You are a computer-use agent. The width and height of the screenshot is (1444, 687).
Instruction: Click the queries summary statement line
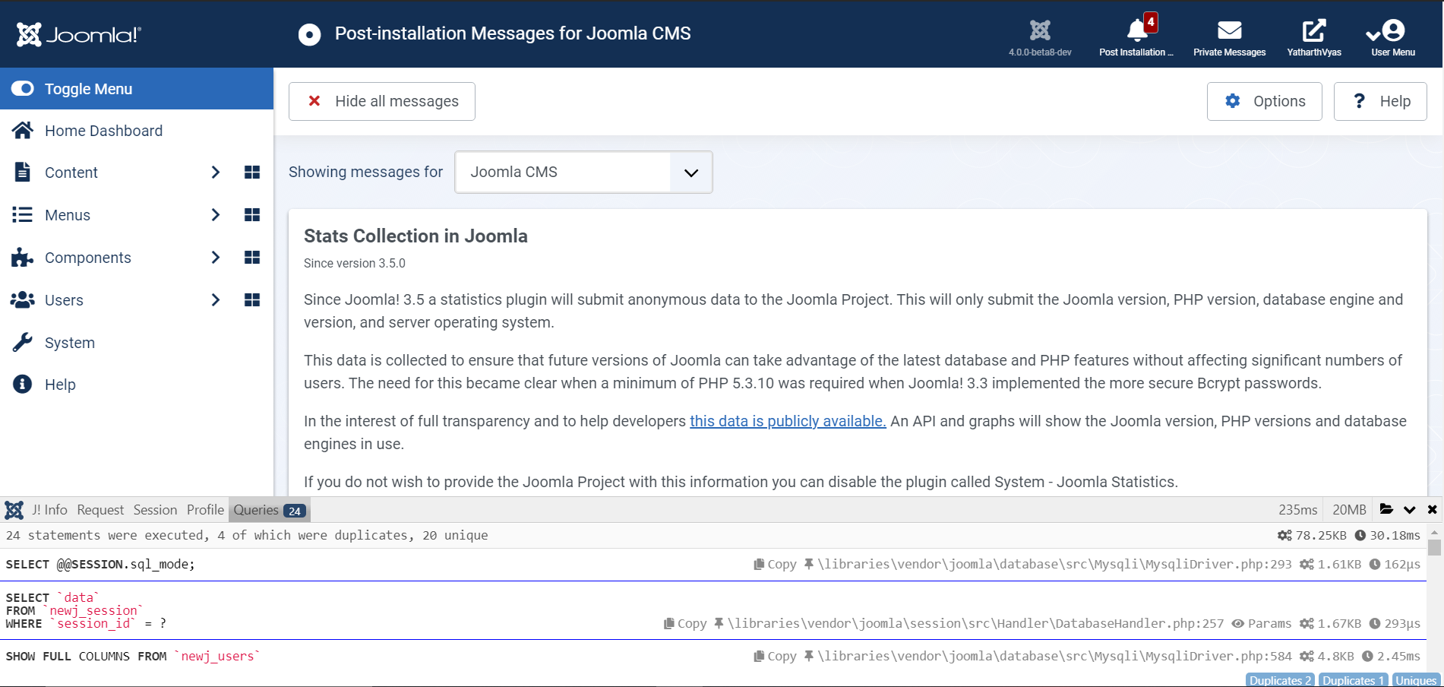click(247, 535)
